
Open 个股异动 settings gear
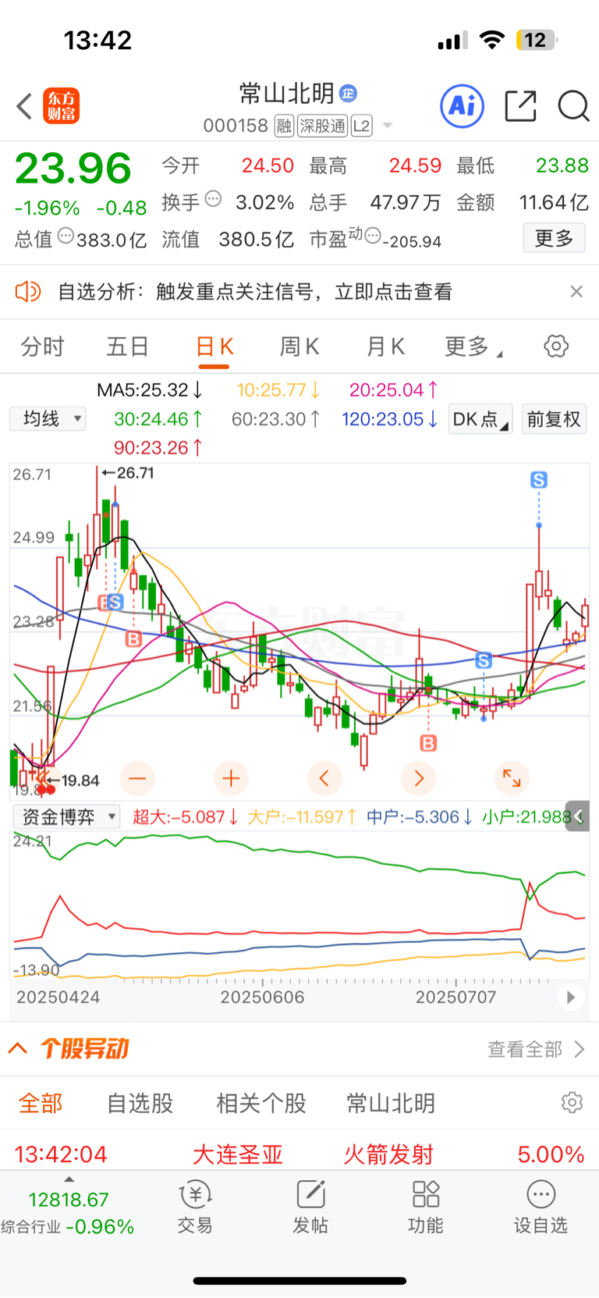(x=572, y=1103)
